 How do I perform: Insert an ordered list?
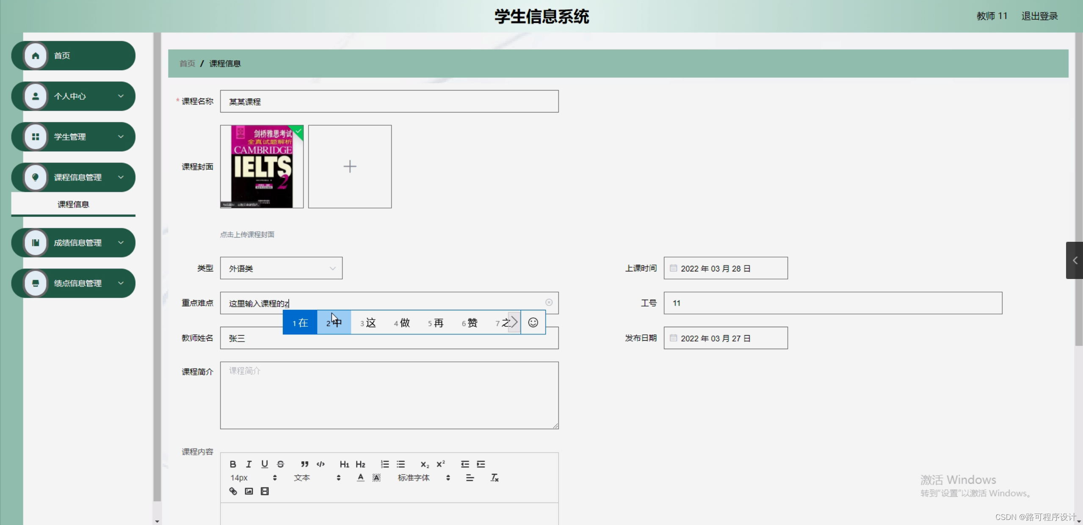[385, 464]
